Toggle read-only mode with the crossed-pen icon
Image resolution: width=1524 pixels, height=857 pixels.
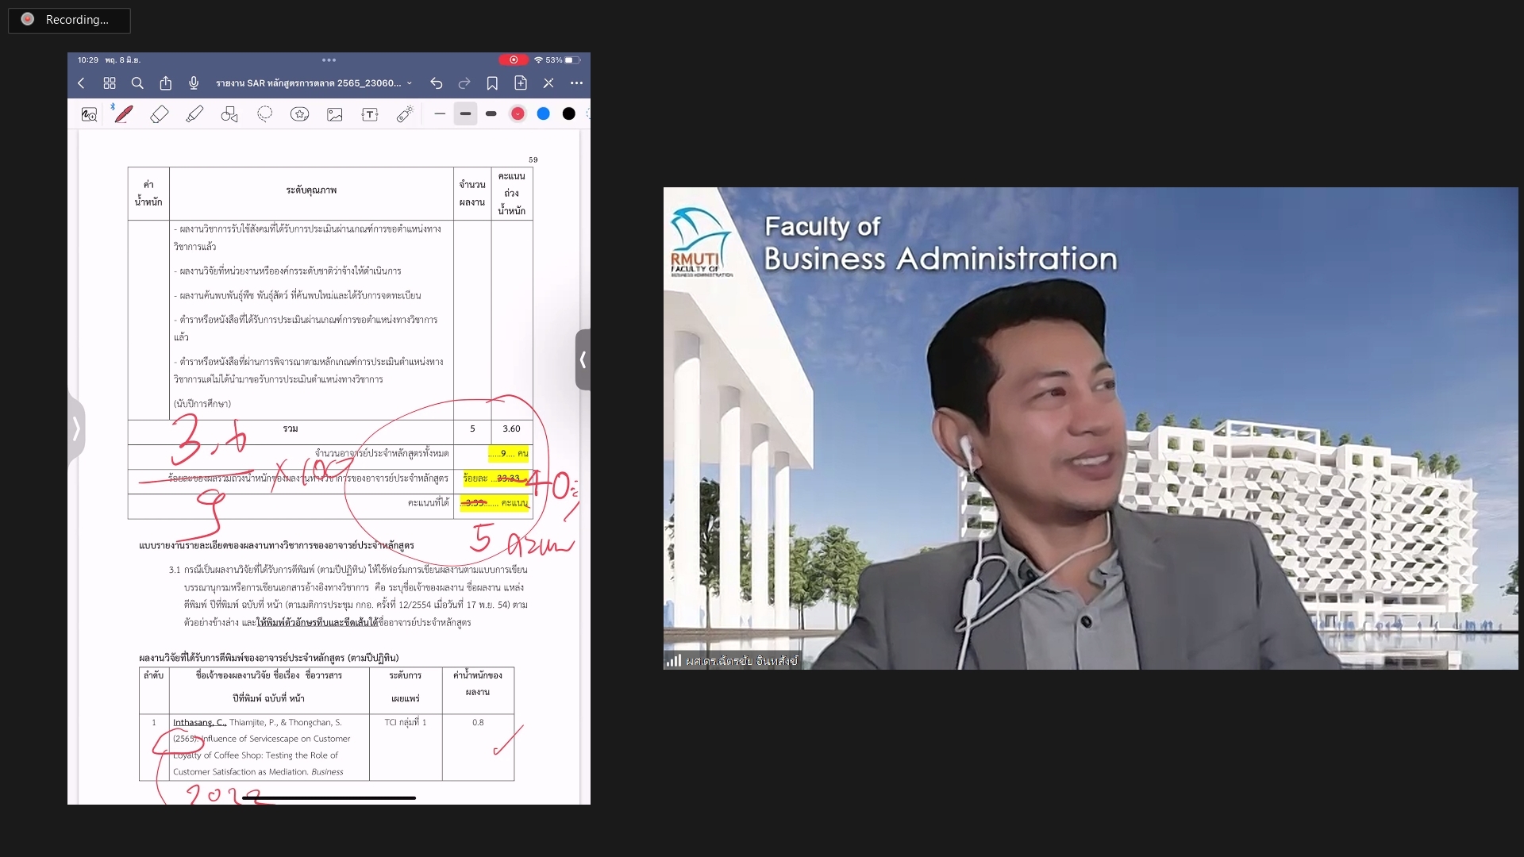point(548,83)
